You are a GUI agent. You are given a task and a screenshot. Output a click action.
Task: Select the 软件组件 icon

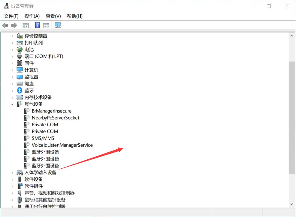(20, 186)
